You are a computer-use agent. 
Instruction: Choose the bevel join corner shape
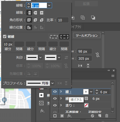[x=42, y=20]
